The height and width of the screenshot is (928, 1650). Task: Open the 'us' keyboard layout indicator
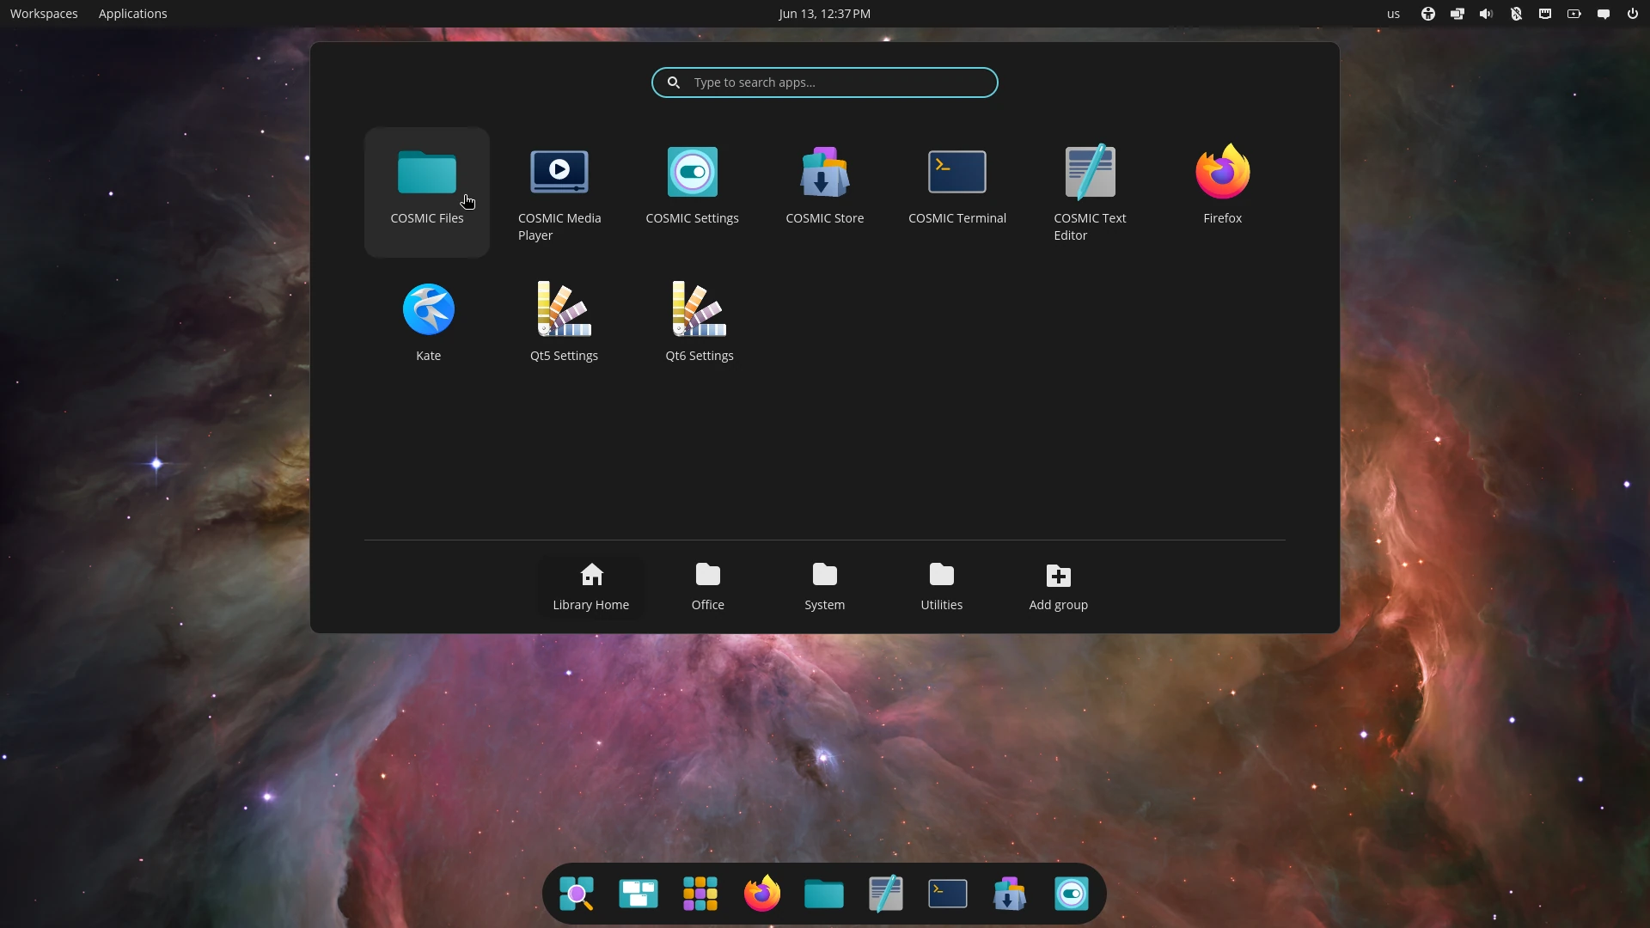(1393, 14)
